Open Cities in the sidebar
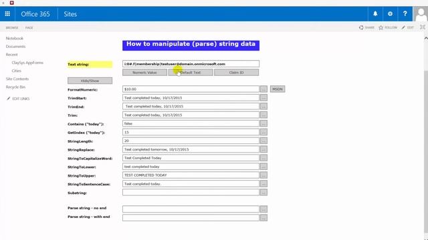Screen dimensions: 428x240 pos(16,71)
